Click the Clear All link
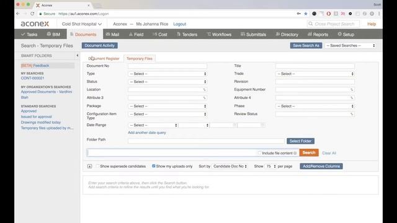397x223 pixels. 329,153
